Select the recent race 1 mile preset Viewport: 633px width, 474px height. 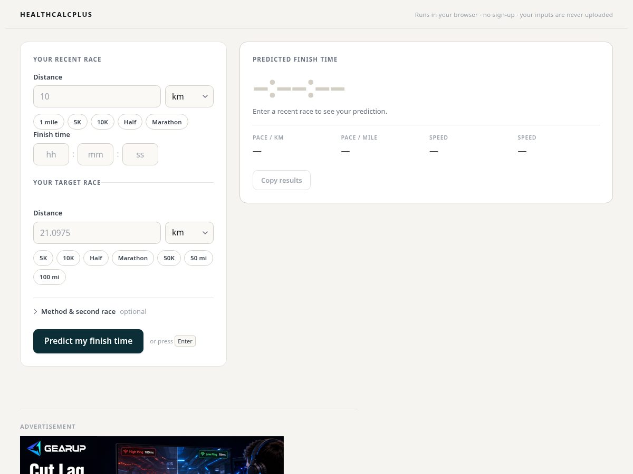49,122
